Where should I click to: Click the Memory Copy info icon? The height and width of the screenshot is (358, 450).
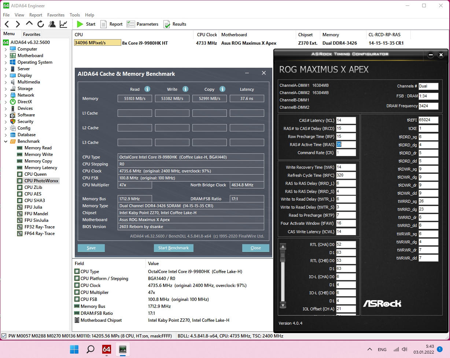[222, 89]
